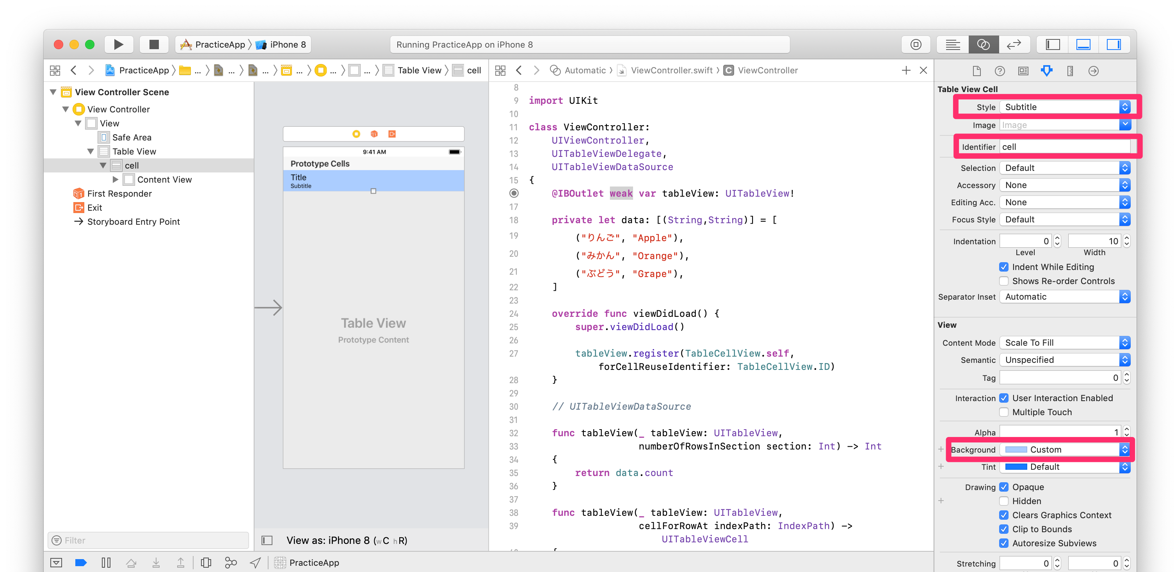
Task: Open the Version editor arrows icon
Action: tap(1014, 44)
